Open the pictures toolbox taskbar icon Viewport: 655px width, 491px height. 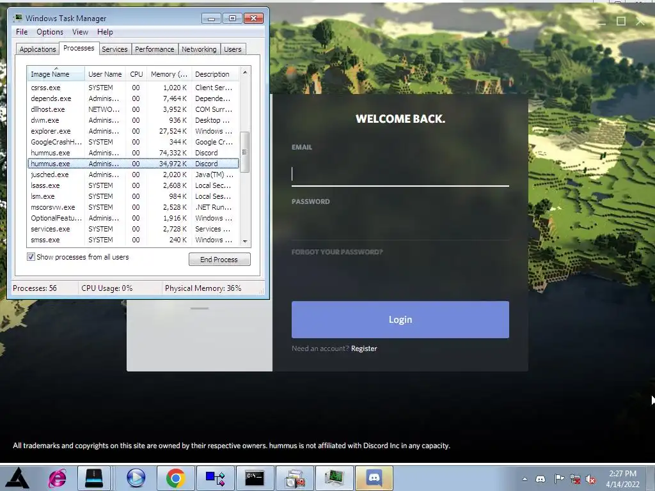(295, 478)
